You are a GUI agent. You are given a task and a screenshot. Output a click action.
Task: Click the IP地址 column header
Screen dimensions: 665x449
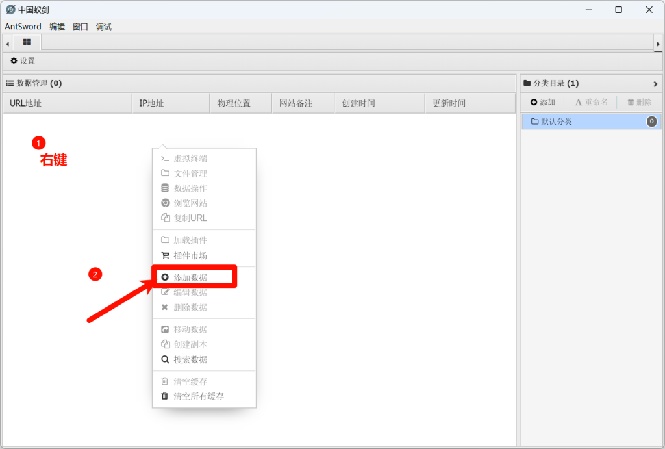coord(151,103)
